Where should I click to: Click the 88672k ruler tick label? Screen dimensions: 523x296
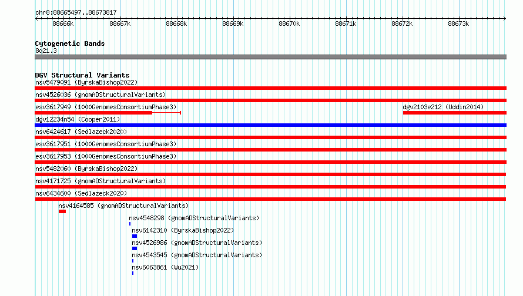click(402, 23)
